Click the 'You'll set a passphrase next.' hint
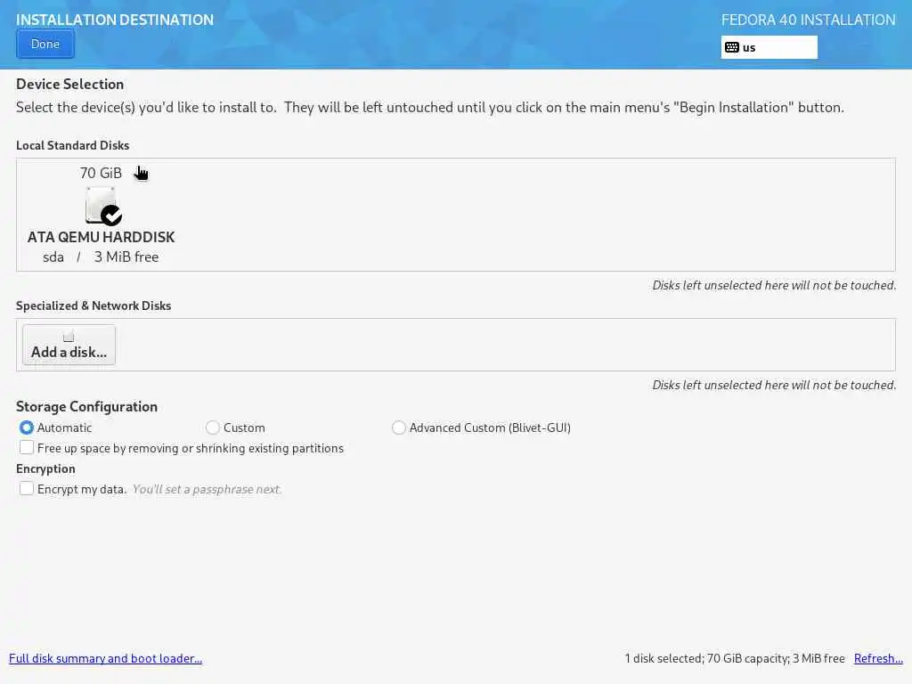The height and width of the screenshot is (684, 912). tap(207, 489)
